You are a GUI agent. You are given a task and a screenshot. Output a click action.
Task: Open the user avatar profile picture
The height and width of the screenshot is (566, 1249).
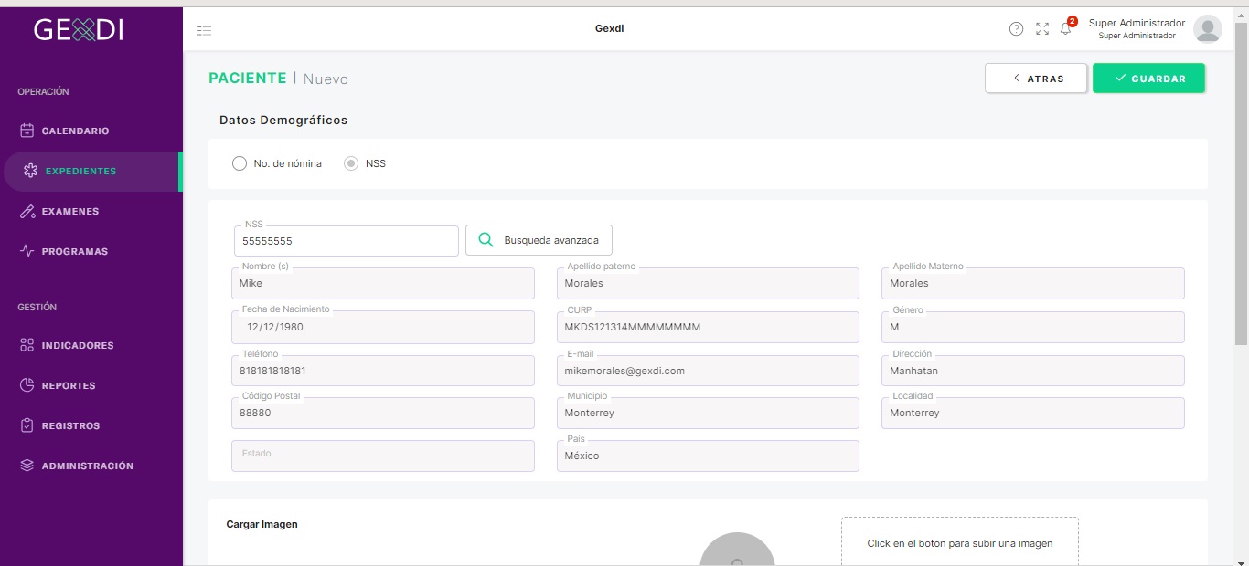(1208, 29)
